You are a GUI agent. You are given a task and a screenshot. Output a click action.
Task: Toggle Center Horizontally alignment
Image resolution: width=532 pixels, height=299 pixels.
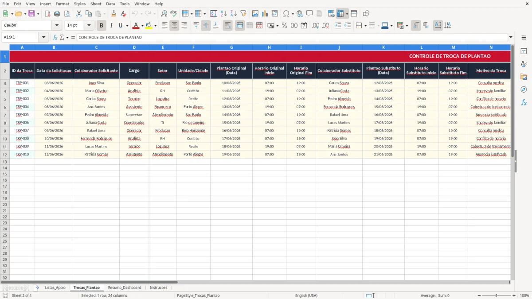[174, 26]
